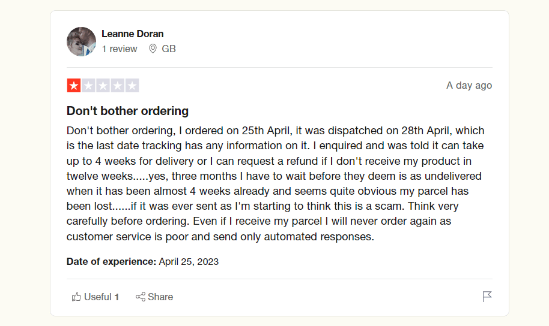Click the red first star of rating

73,86
